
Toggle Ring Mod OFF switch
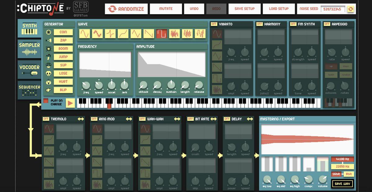point(94,119)
